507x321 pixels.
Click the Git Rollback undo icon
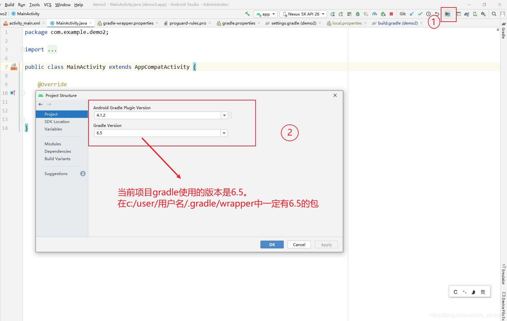pyautogui.click(x=437, y=14)
